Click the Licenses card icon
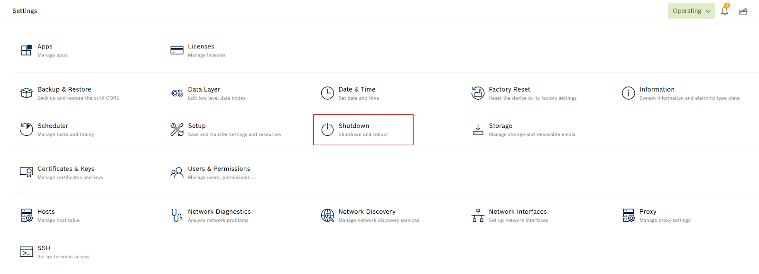Screen dimensions: 759x274 click(177, 50)
